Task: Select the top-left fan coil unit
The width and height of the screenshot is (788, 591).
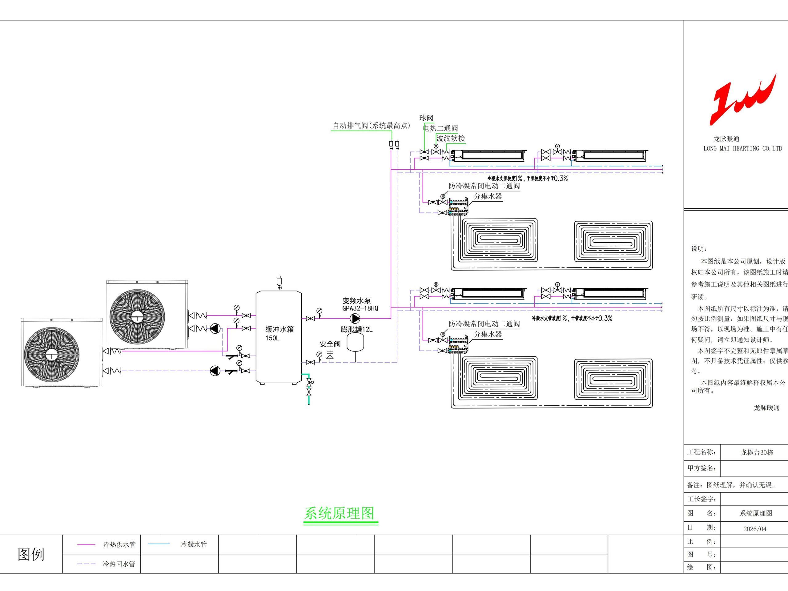Action: pyautogui.click(x=488, y=156)
